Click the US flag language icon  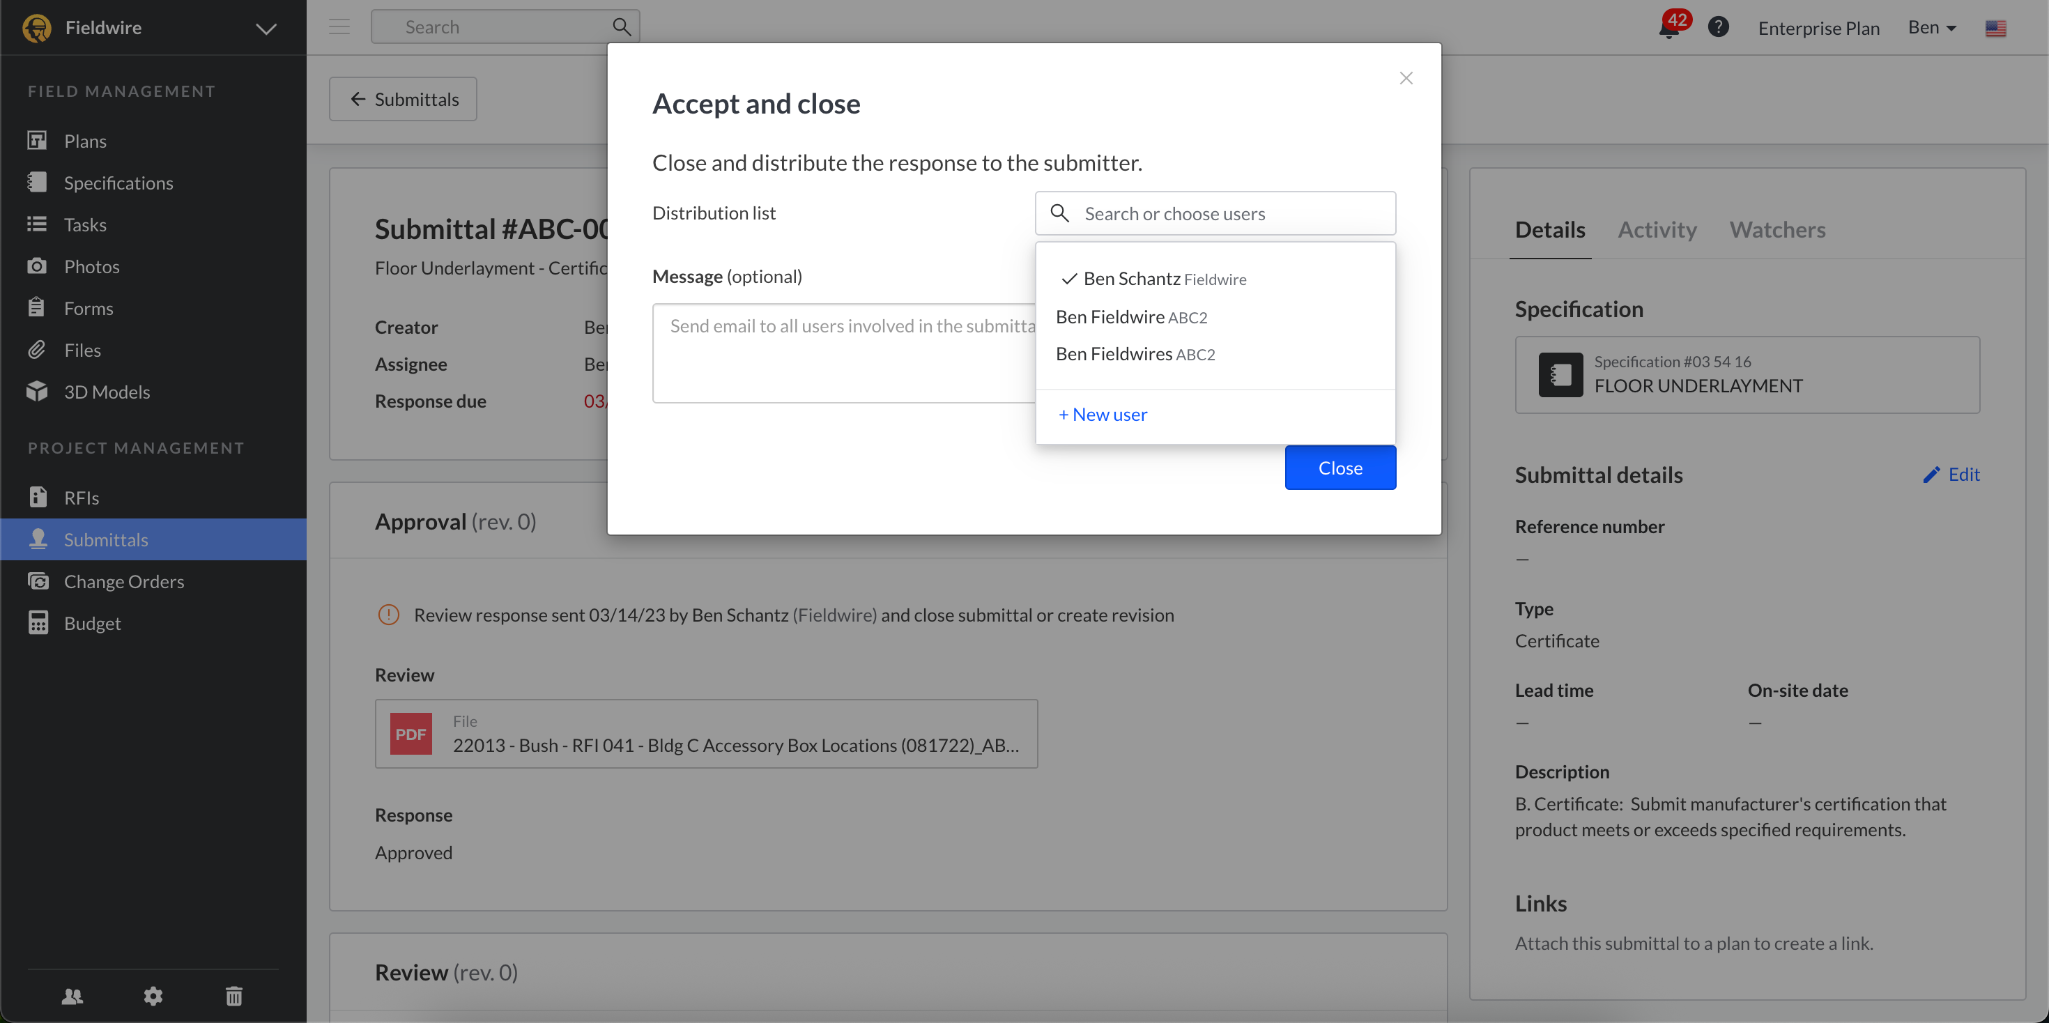1995,29
